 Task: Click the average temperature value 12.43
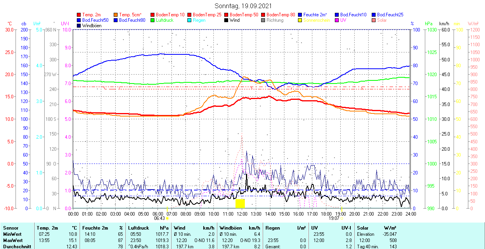point(72,247)
